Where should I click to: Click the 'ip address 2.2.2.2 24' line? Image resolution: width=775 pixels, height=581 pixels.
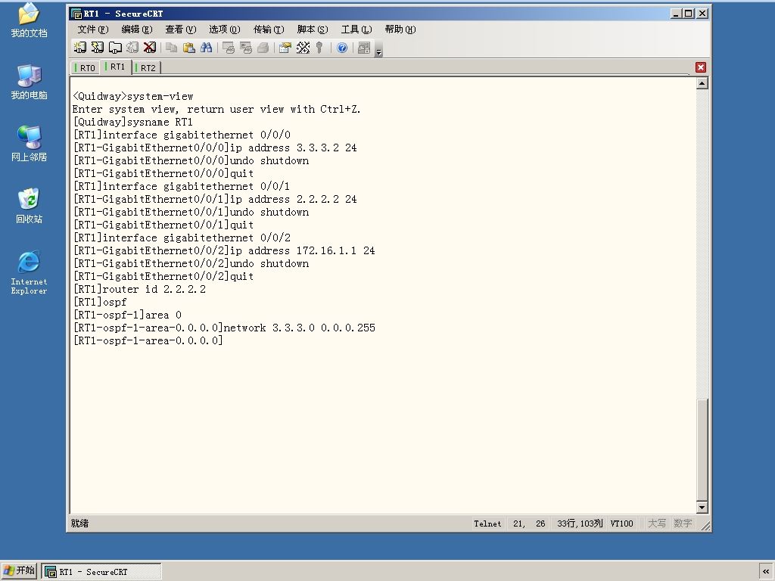tap(215, 199)
